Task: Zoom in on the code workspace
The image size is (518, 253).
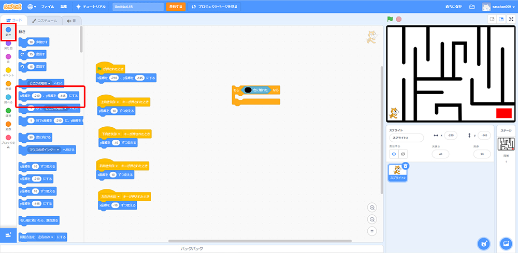Action: [372, 207]
